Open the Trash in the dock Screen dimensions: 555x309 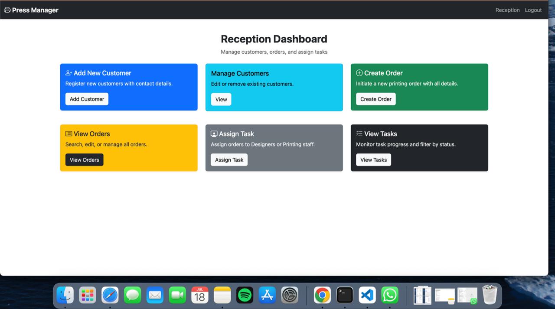[x=490, y=295]
